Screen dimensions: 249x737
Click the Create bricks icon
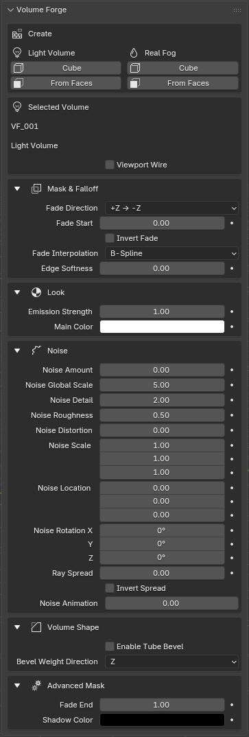(17, 34)
